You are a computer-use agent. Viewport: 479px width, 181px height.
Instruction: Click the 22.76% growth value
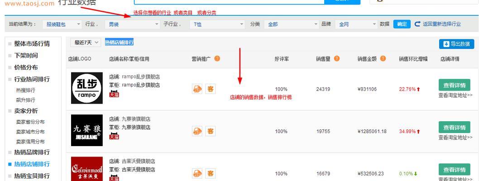407,90
